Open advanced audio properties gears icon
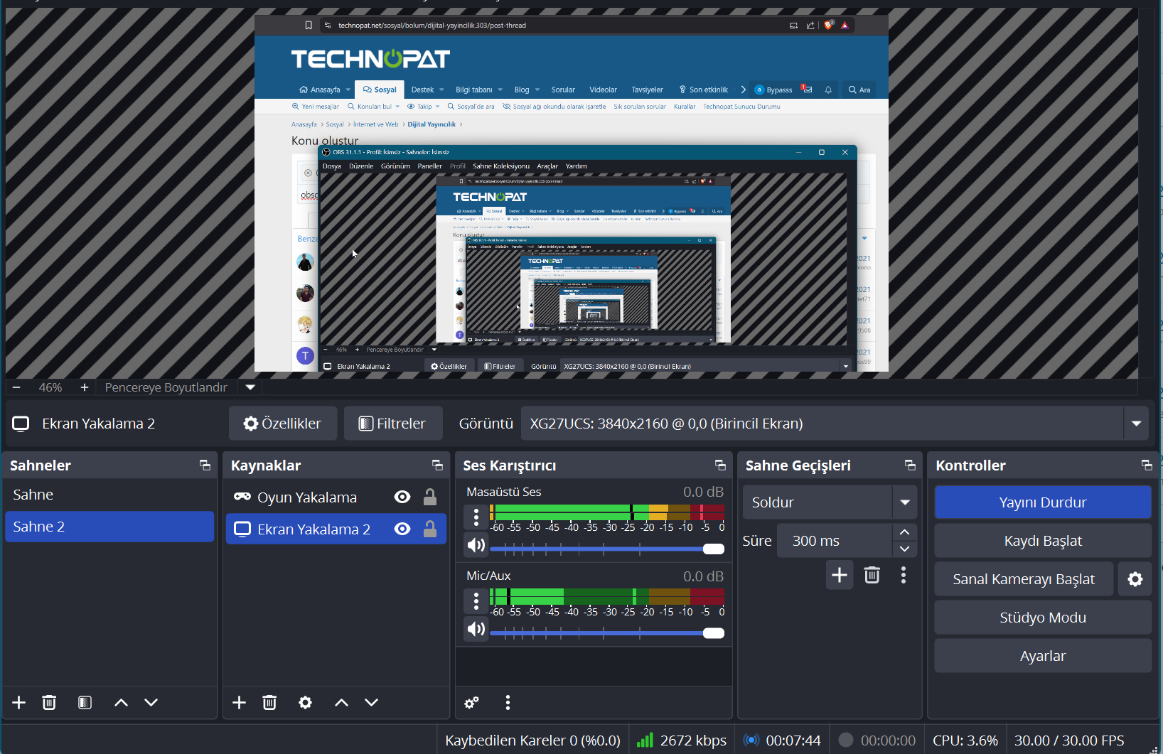Screen dimensions: 1163x754 [471, 703]
